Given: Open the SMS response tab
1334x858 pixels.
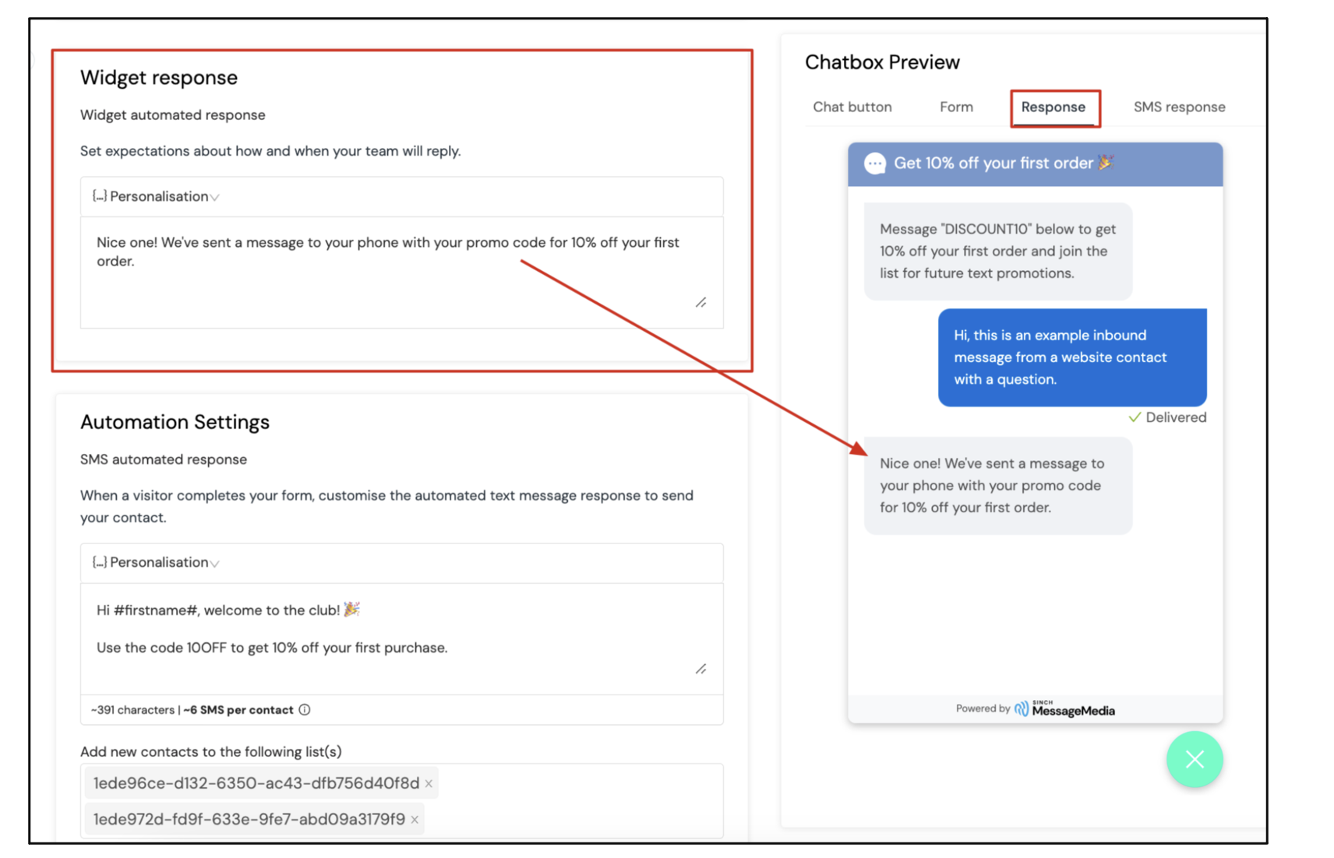Looking at the screenshot, I should click(1179, 107).
